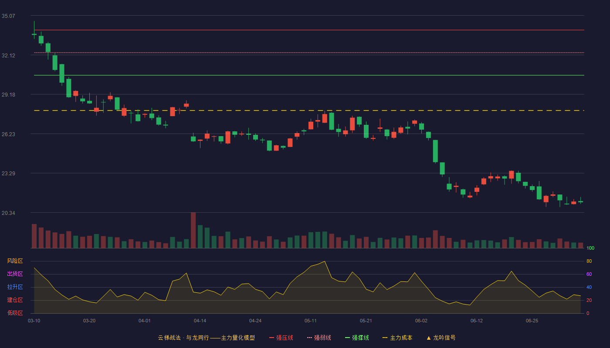Click the 29.18 price axis label
The height and width of the screenshot is (348, 610).
[8, 95]
